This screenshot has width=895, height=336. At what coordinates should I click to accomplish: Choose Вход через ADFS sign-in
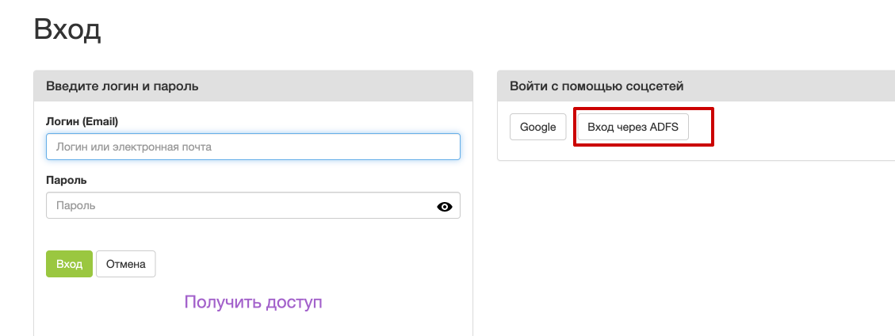[x=633, y=127]
